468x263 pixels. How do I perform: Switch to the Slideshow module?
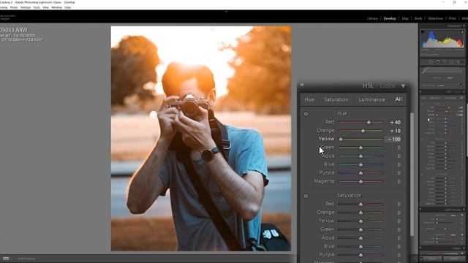coord(436,18)
